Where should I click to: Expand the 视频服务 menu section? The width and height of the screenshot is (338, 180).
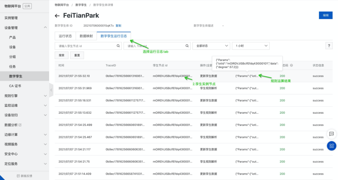coord(45,144)
